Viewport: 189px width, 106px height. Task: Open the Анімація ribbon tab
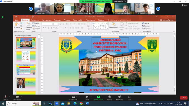click(x=67, y=20)
